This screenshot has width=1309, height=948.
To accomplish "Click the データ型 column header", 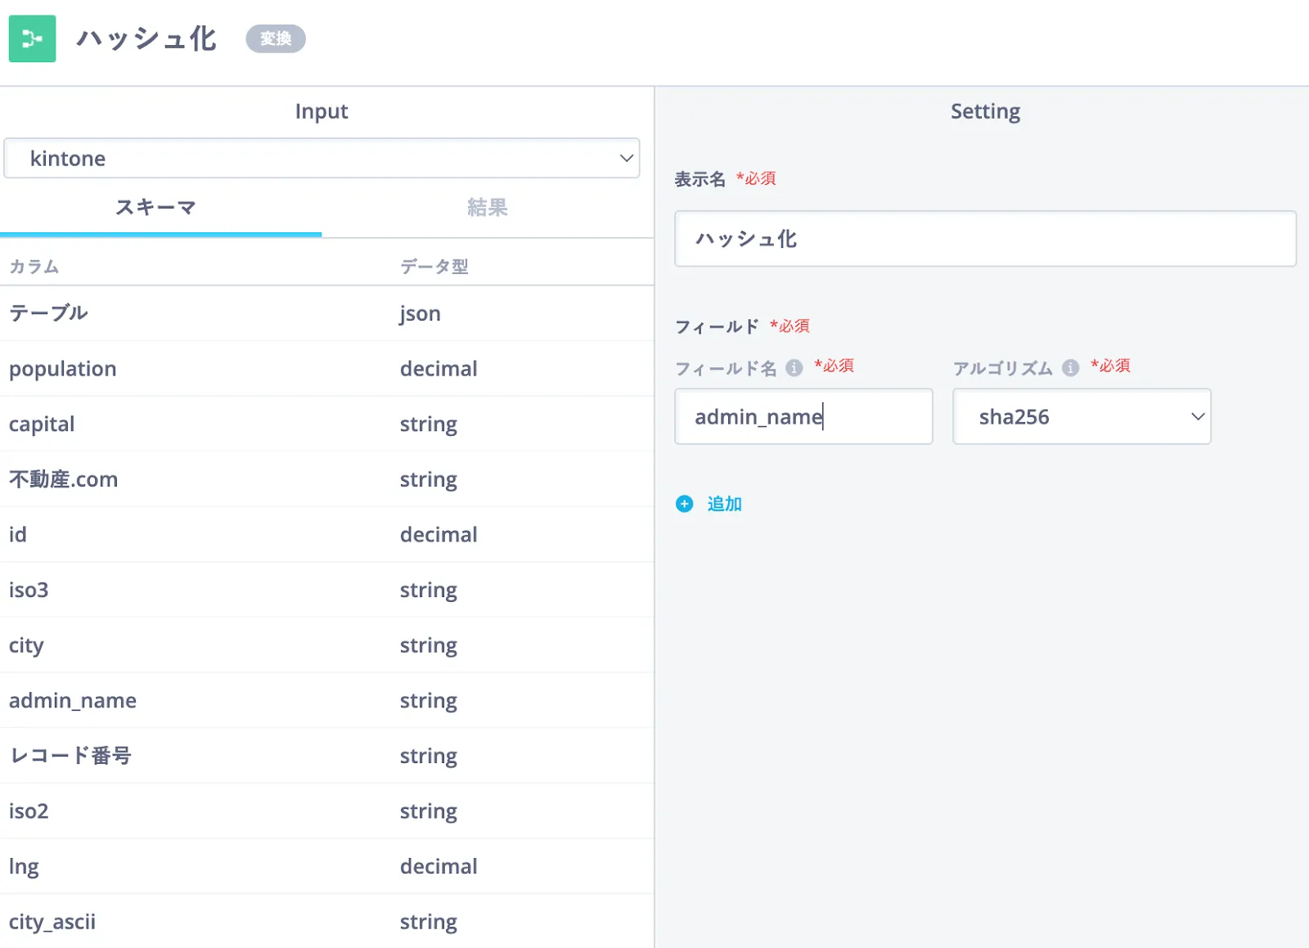I will [x=434, y=267].
